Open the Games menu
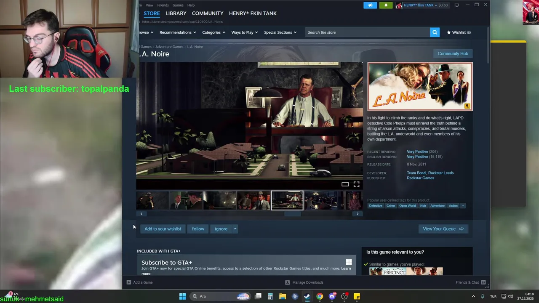Image resolution: width=539 pixels, height=303 pixels. coord(178,5)
